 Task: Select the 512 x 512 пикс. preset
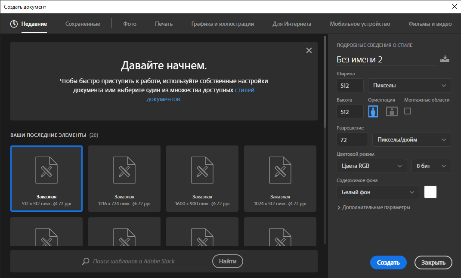pyautogui.click(x=46, y=179)
